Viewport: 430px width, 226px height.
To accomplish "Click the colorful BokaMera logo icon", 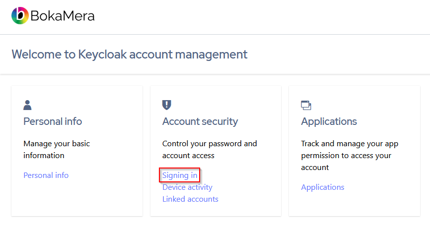I will tap(20, 16).
